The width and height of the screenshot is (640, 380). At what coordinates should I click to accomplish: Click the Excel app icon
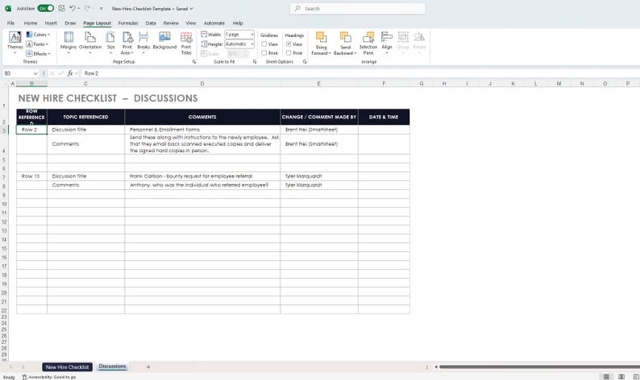(8, 8)
